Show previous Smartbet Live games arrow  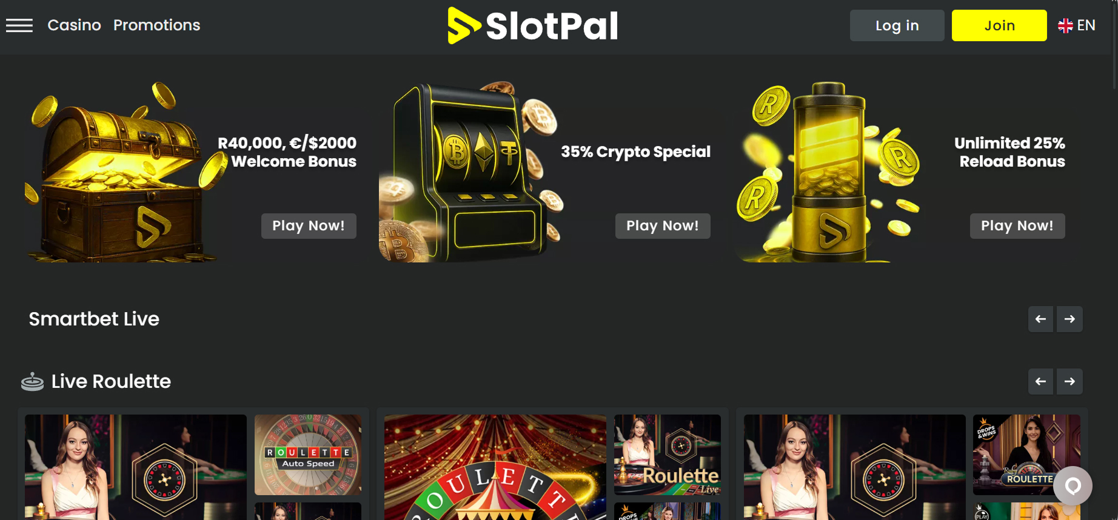pyautogui.click(x=1040, y=319)
